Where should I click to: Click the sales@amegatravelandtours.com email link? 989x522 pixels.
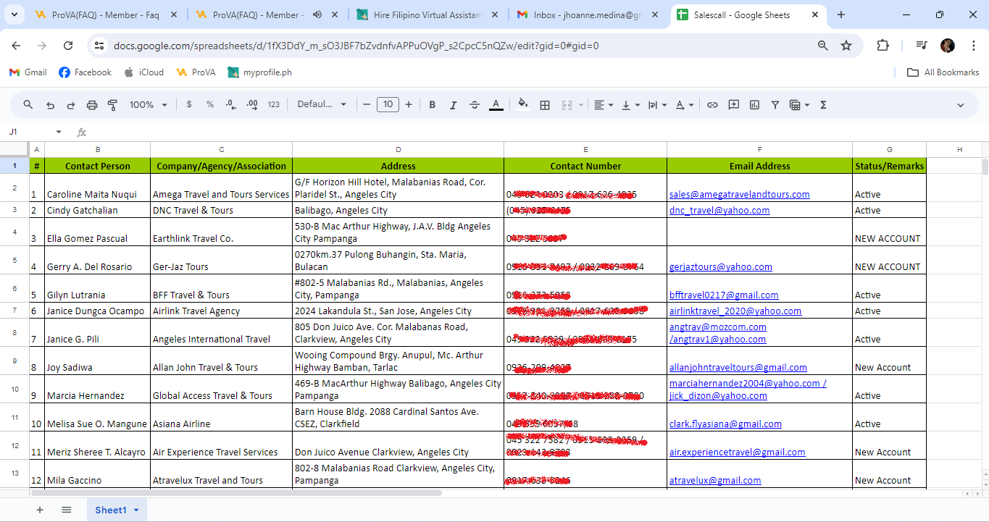[739, 194]
